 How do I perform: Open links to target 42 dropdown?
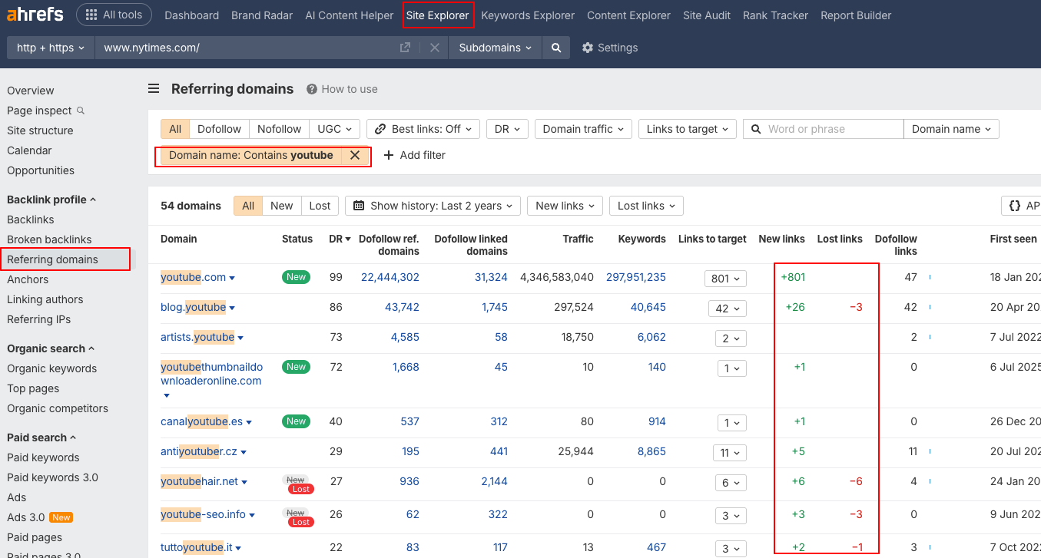tap(727, 309)
